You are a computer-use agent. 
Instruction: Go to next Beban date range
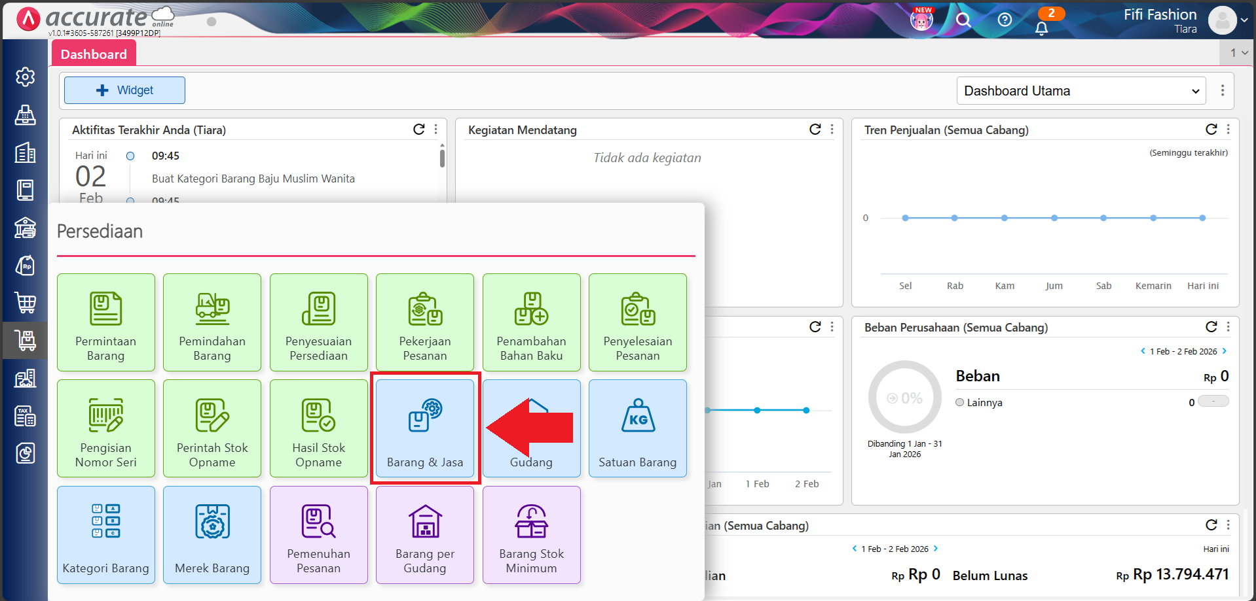point(1224,351)
